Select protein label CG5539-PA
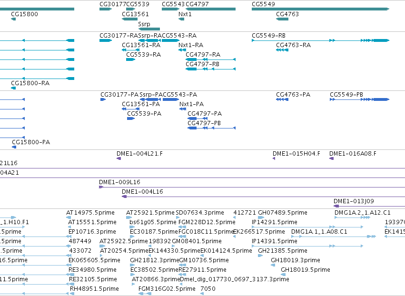This screenshot has width=405, height=296. [144, 113]
